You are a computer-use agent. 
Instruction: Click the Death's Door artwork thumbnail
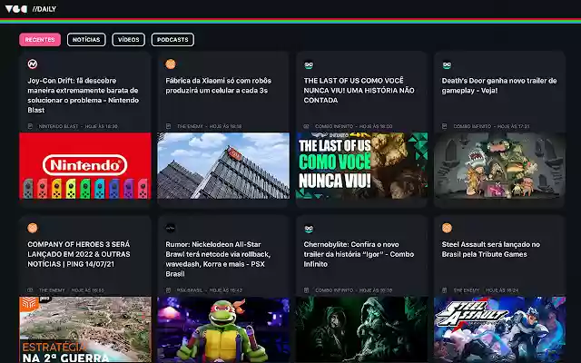click(x=500, y=165)
